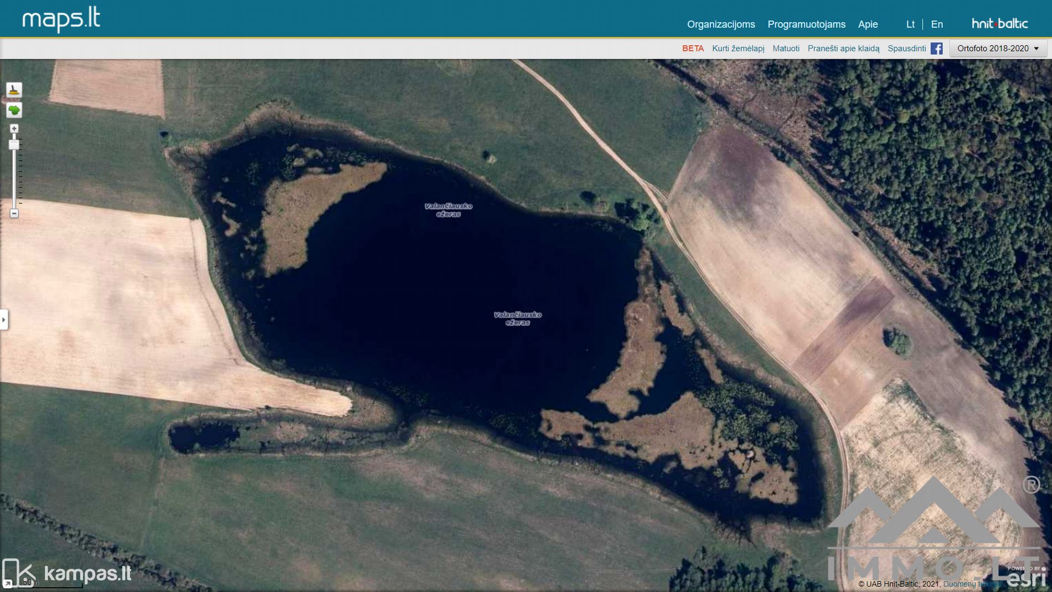Image resolution: width=1052 pixels, height=592 pixels.
Task: Click the broom clear-map tool icon
Action: coord(14,90)
